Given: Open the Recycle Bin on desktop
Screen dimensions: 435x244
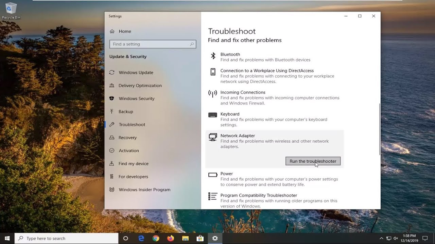Looking at the screenshot, I should (11, 11).
